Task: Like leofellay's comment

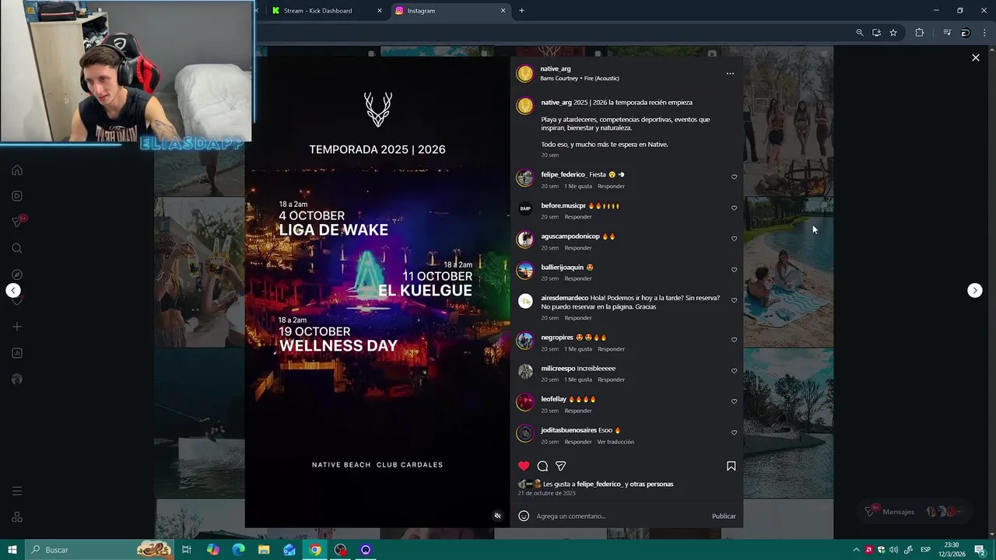Action: (x=734, y=401)
